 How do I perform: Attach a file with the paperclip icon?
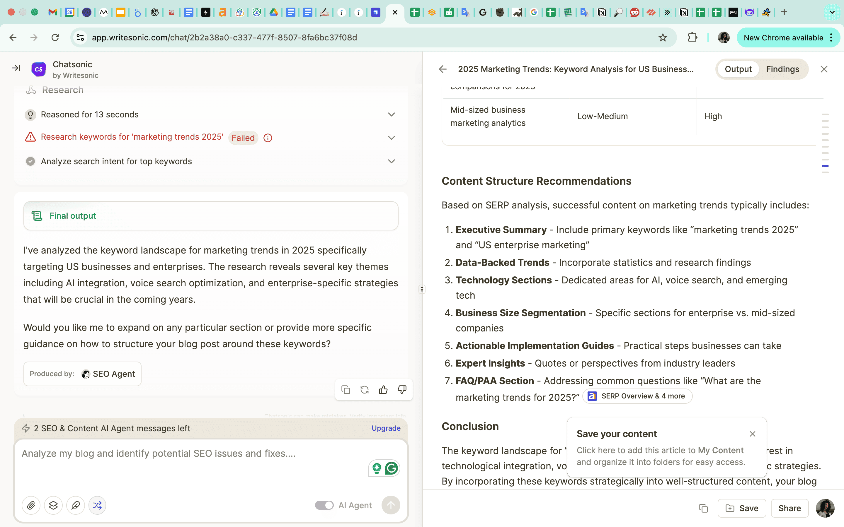(31, 505)
